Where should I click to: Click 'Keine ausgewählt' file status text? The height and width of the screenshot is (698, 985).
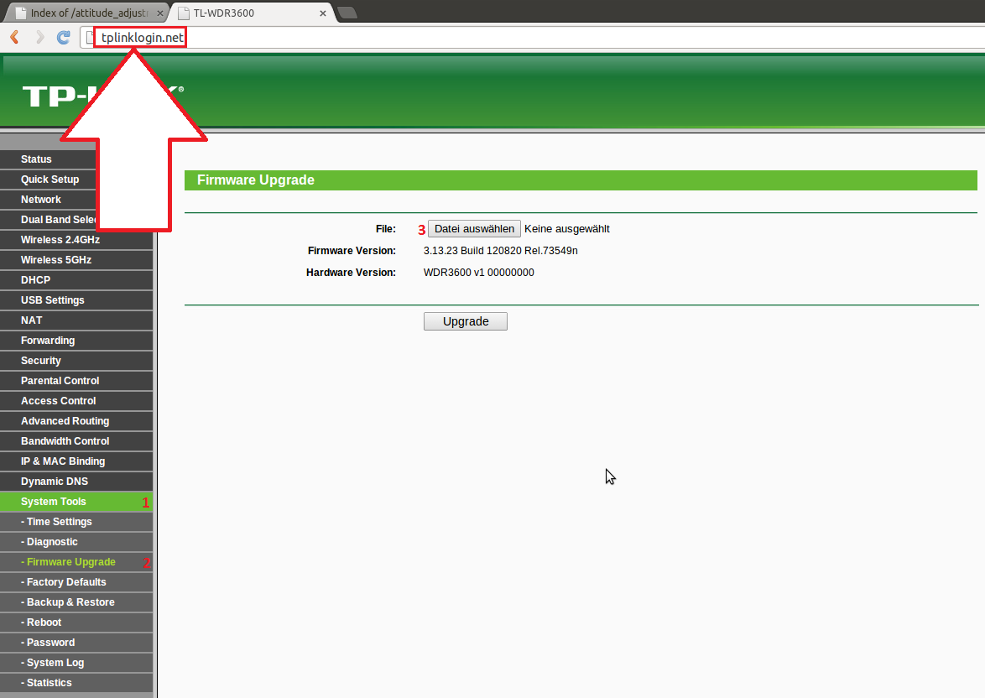tap(566, 229)
